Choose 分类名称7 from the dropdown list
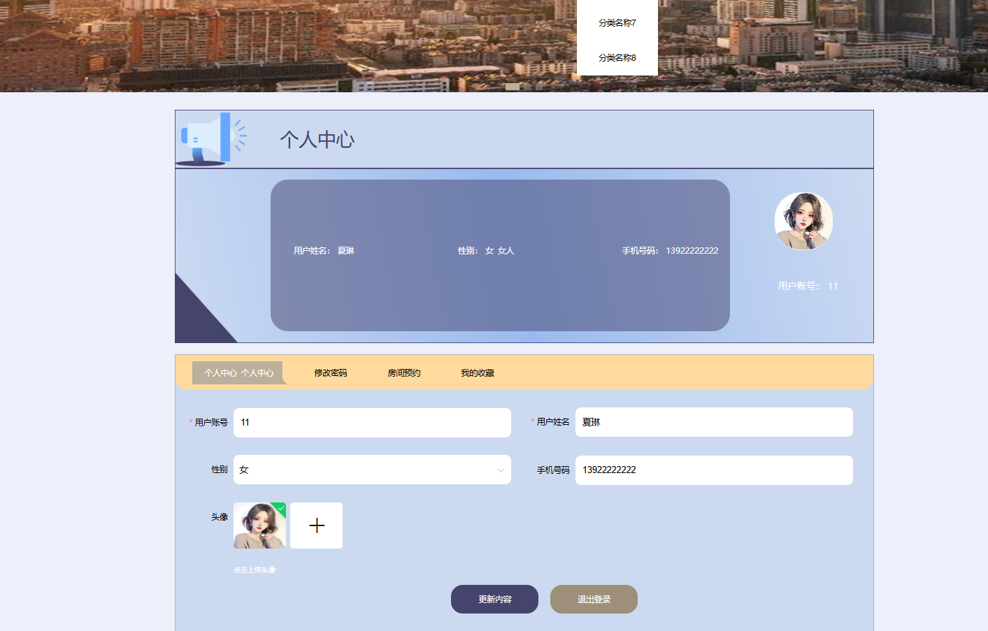The width and height of the screenshot is (988, 631). tap(617, 23)
